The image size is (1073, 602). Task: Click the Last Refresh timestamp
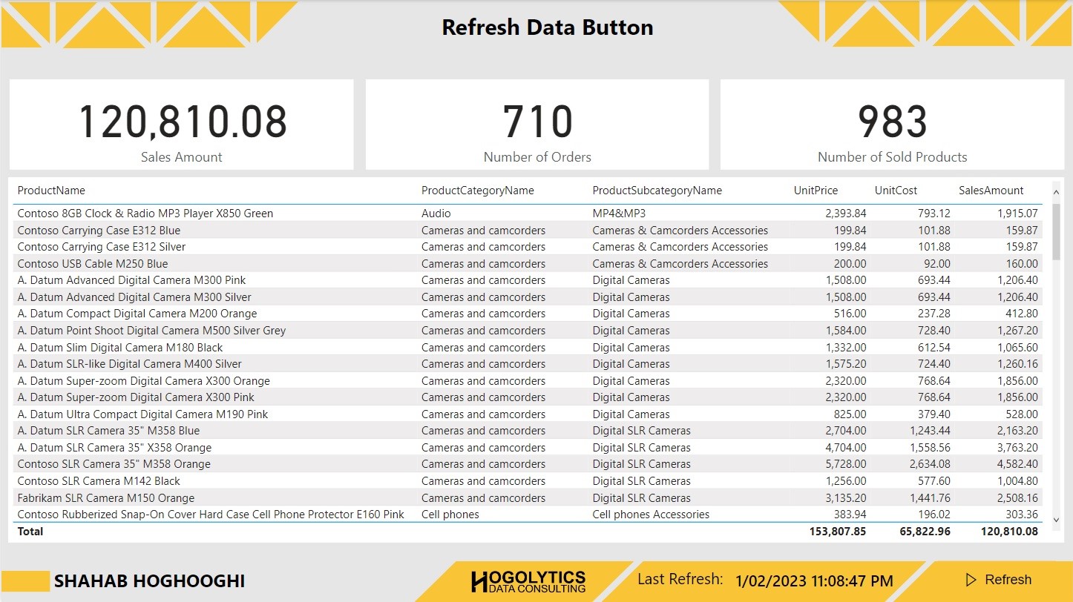[813, 580]
